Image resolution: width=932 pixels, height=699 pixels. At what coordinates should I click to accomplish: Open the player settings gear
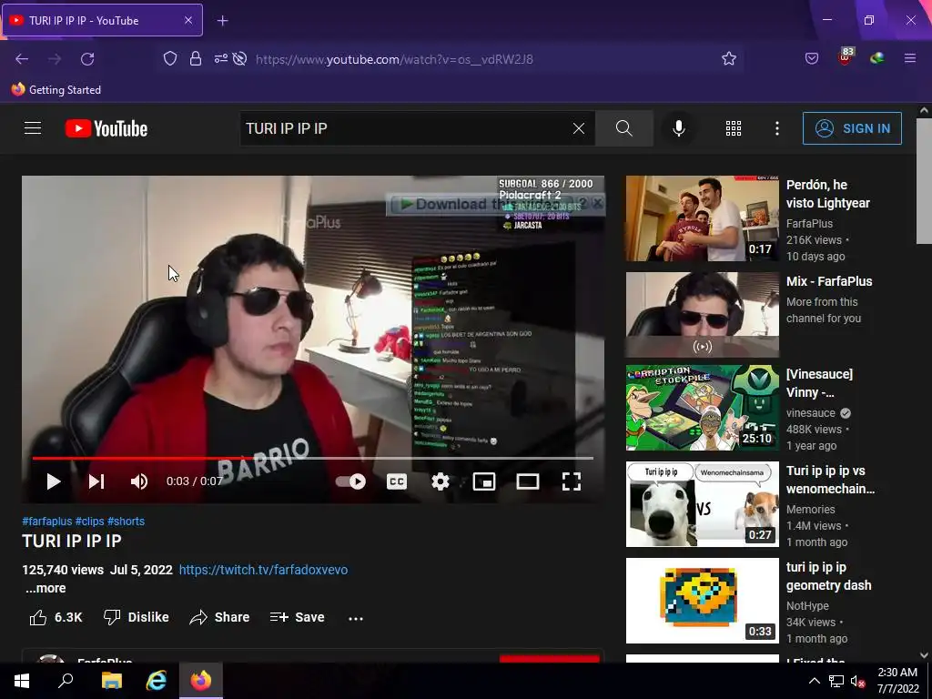pos(441,481)
